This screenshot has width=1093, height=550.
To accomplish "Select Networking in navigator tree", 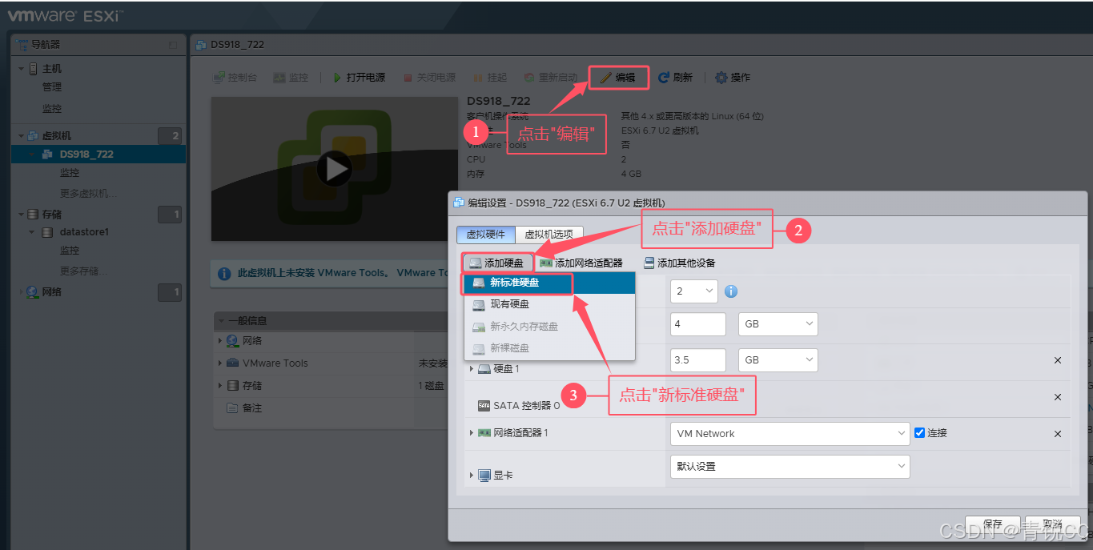I will pyautogui.click(x=51, y=292).
